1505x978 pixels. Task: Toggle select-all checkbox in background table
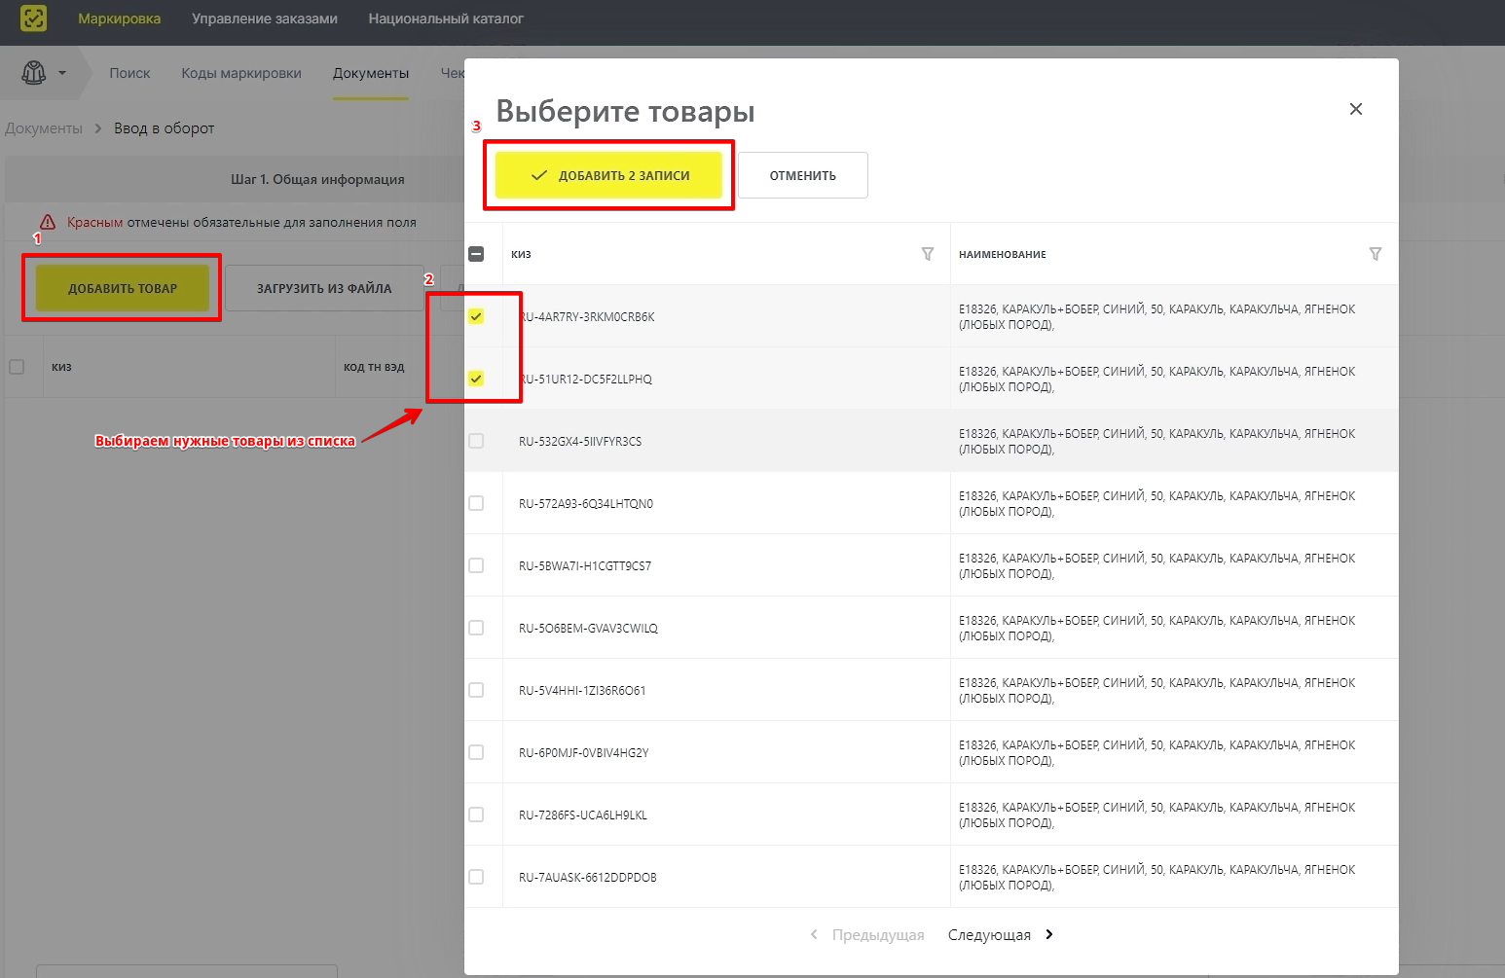click(x=17, y=367)
